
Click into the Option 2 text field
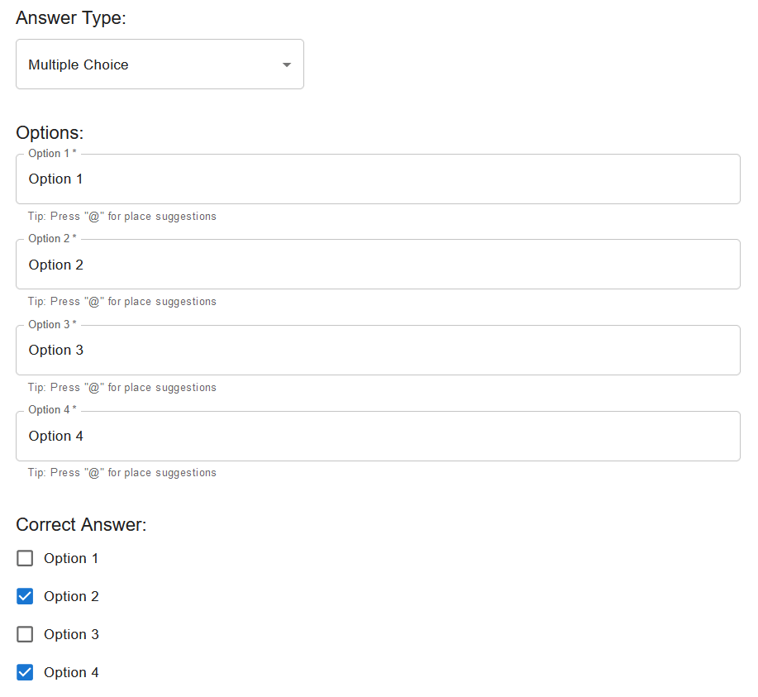[377, 265]
